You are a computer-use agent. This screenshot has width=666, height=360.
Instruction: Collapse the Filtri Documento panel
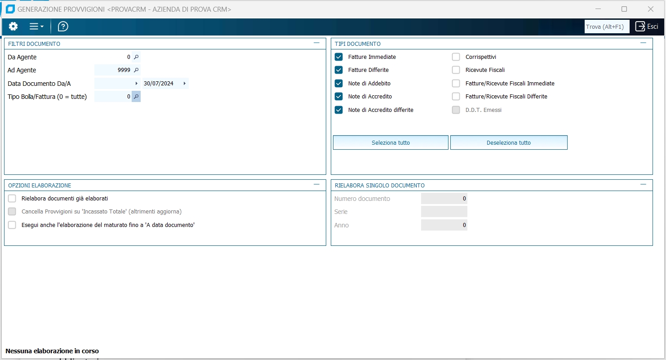coord(316,43)
